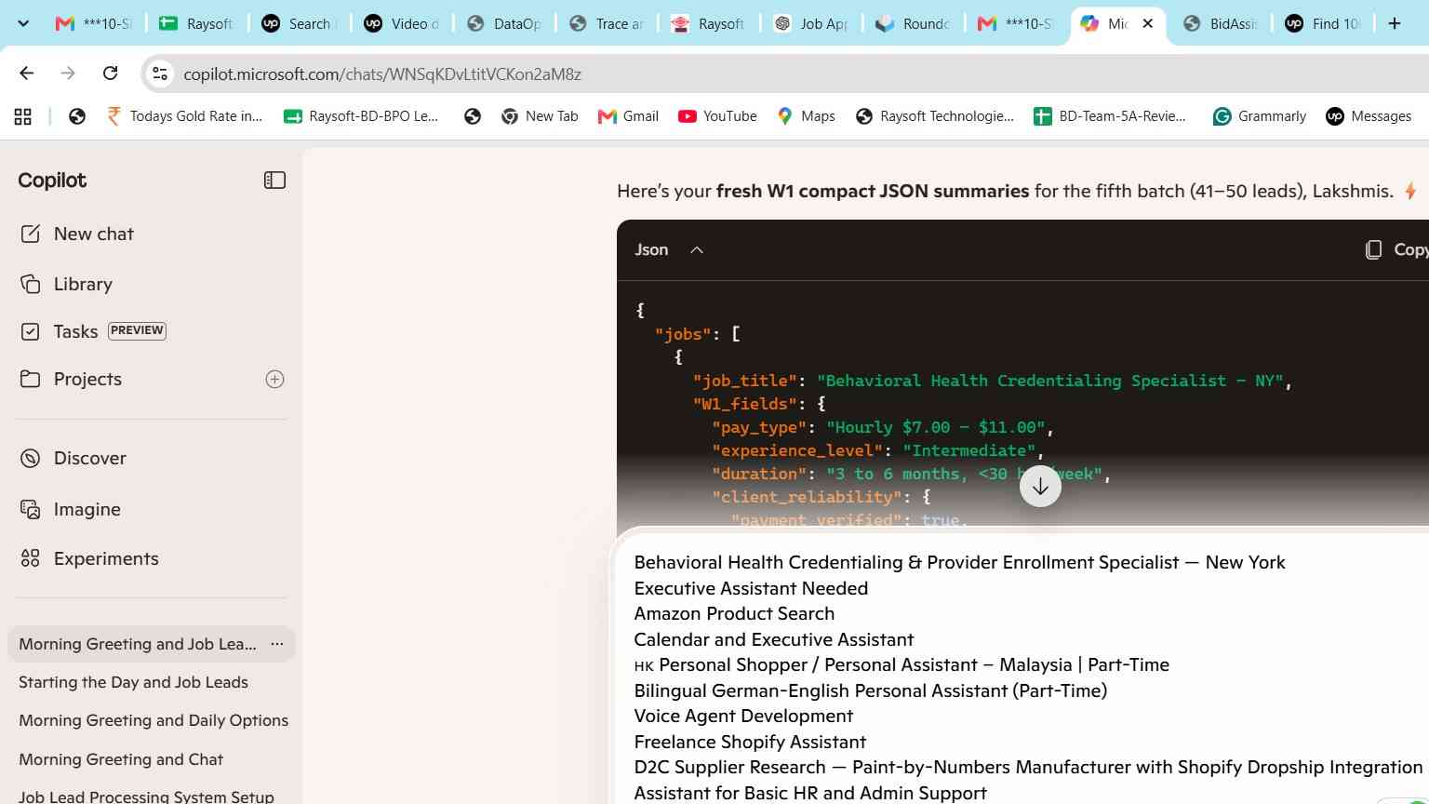Open the Grammarly bookmark
This screenshot has height=804, width=1429.
(1260, 116)
